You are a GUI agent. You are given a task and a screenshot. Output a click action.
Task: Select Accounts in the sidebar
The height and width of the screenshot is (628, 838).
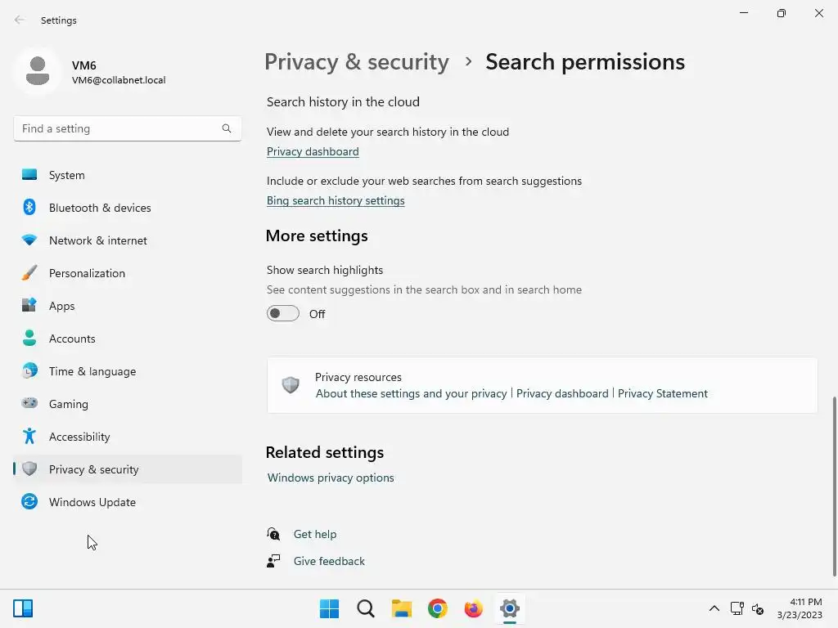(72, 339)
